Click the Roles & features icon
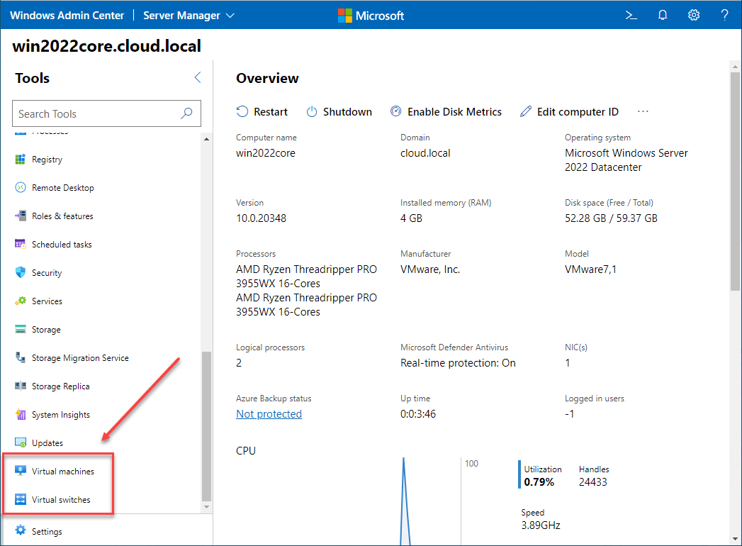This screenshot has width=742, height=546. (x=21, y=216)
